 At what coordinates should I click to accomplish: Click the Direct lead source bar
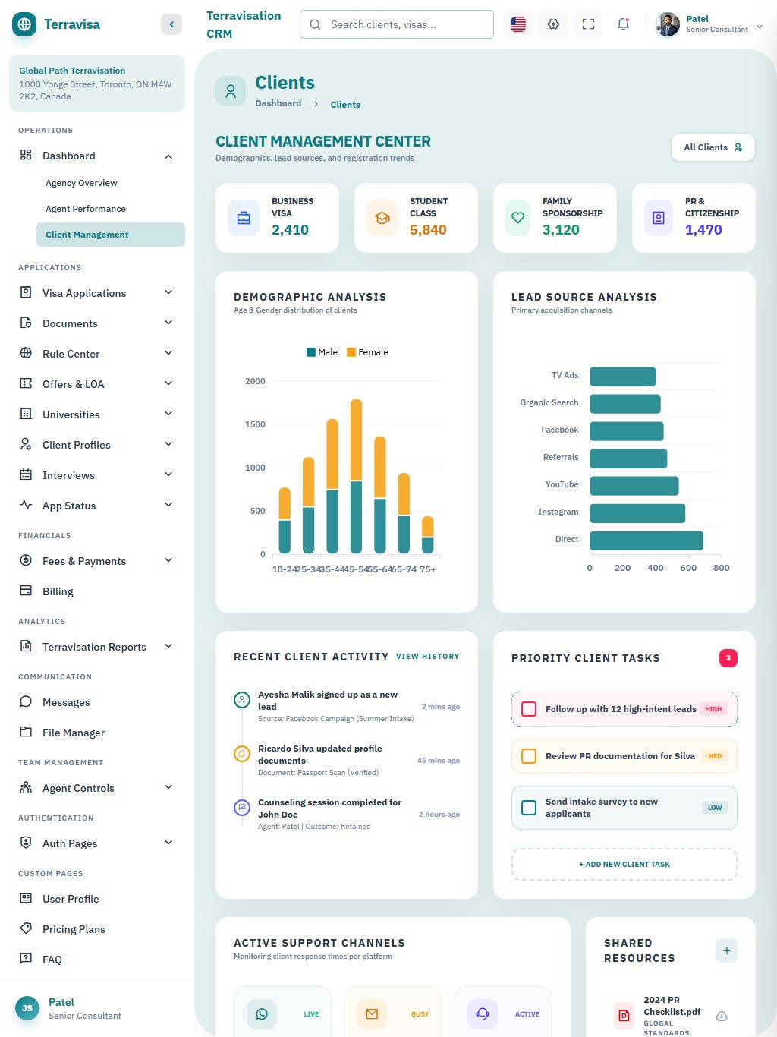pyautogui.click(x=646, y=541)
